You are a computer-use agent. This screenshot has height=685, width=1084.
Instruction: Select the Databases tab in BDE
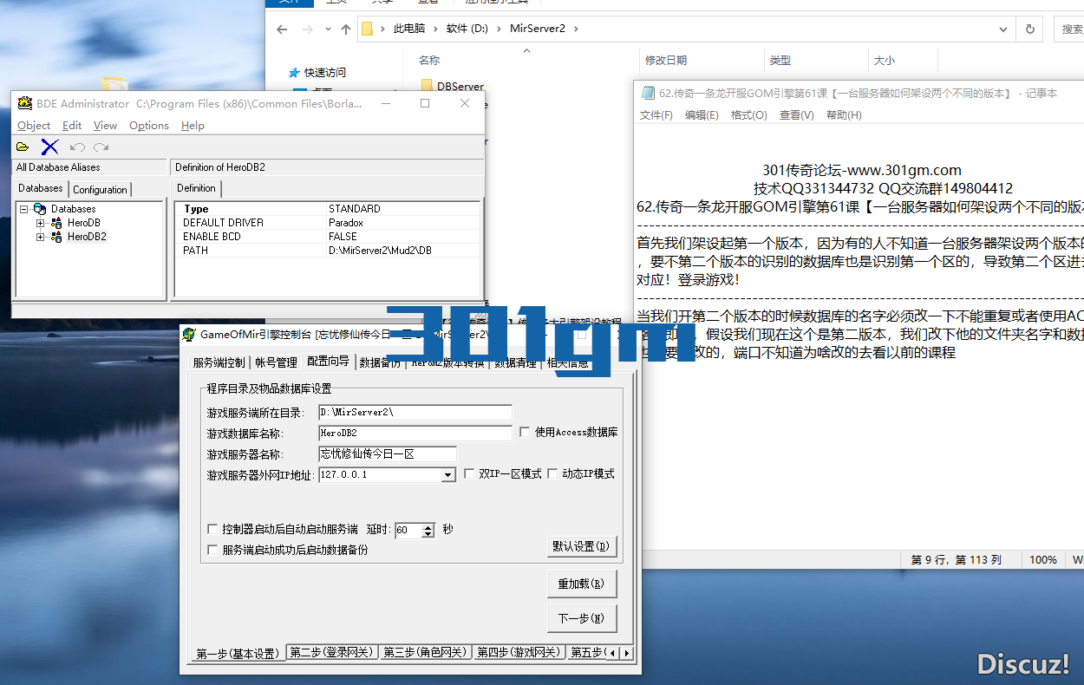41,188
